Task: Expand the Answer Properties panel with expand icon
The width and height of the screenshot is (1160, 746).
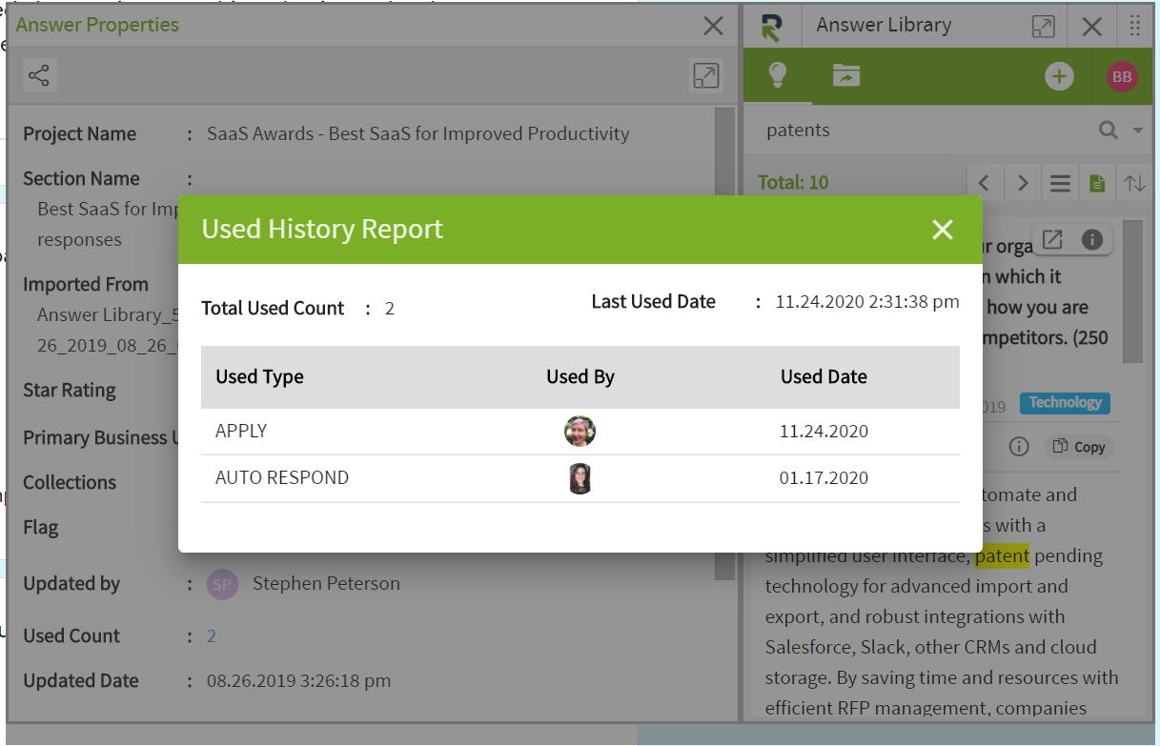Action: 705,76
